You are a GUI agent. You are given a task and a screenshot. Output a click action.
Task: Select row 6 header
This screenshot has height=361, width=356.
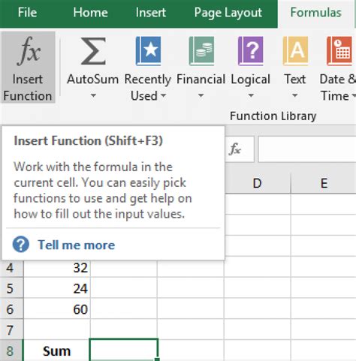[11, 309]
